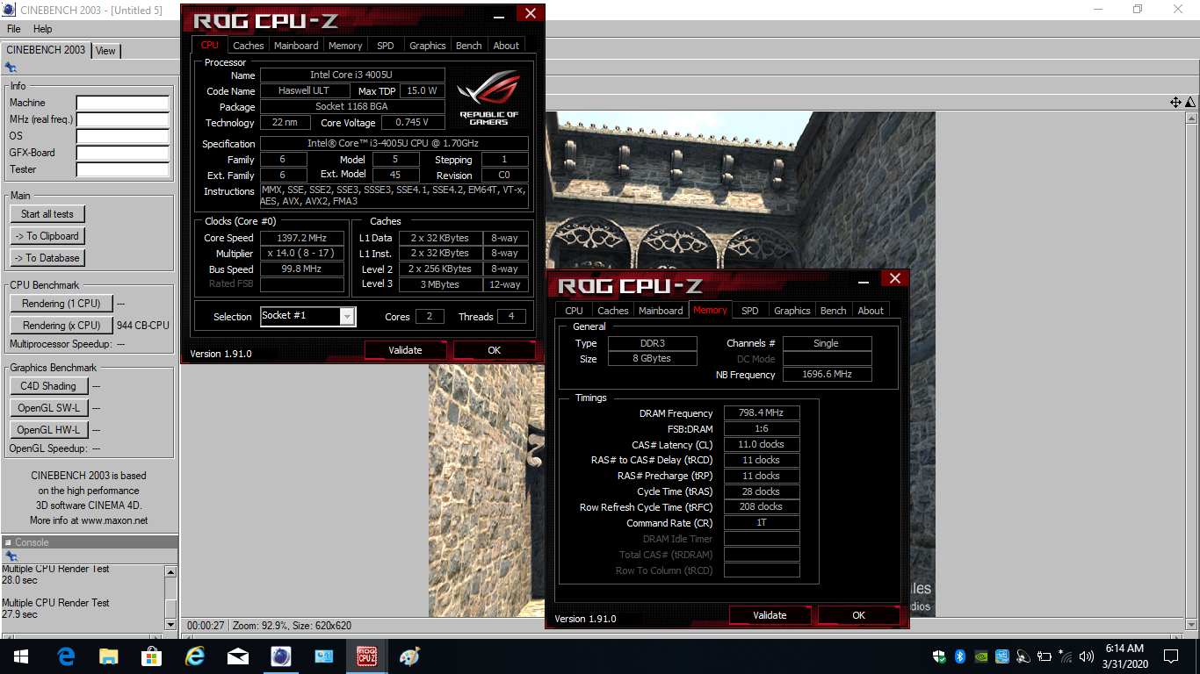This screenshot has width=1200, height=674.
Task: Run the Rendering (1 CPU) benchmark
Action: point(61,304)
